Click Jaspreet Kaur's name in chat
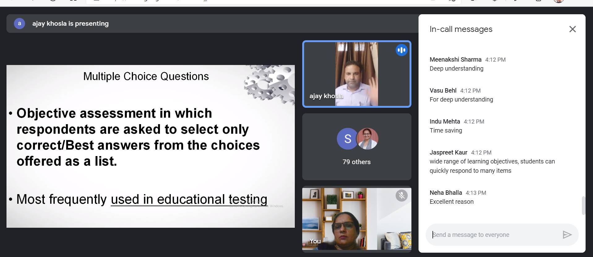The image size is (593, 257). [448, 152]
